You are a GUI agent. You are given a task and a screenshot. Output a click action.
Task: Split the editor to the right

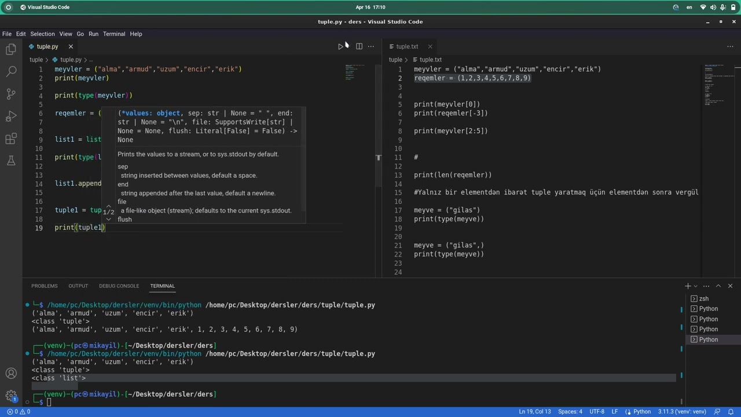(359, 46)
